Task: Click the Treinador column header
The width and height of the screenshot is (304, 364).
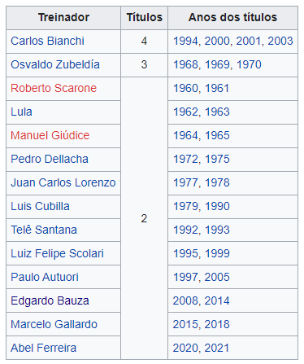Action: pyautogui.click(x=63, y=18)
